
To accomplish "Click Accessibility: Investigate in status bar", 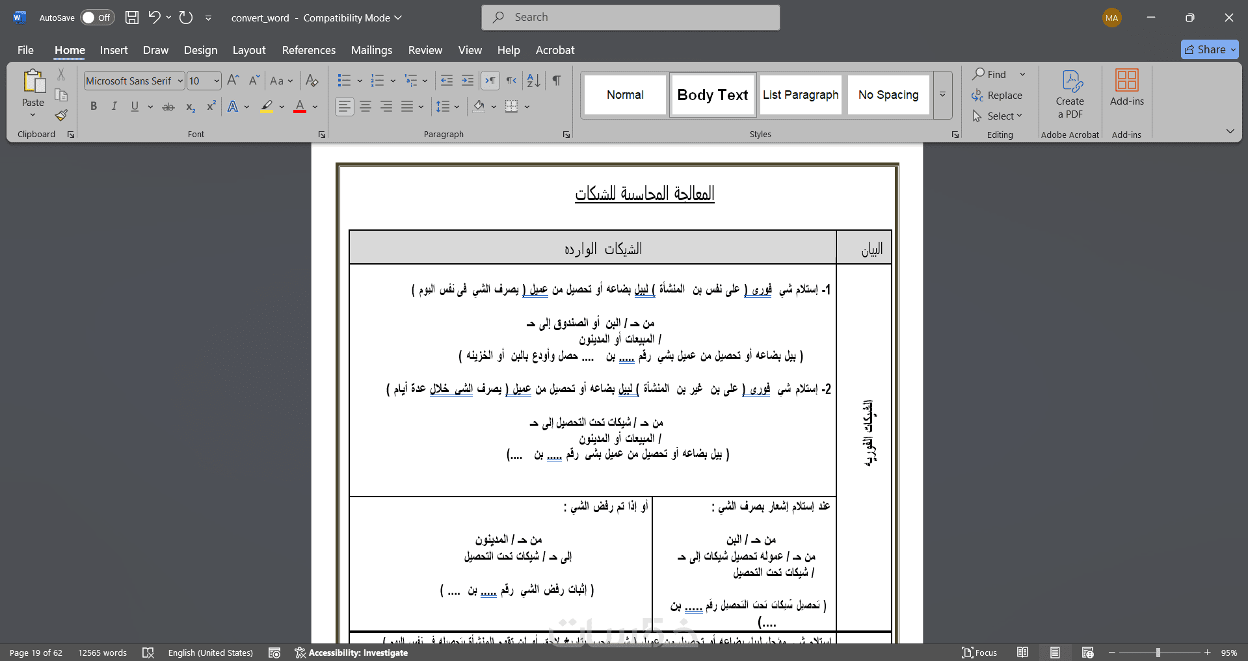I will pyautogui.click(x=352, y=653).
